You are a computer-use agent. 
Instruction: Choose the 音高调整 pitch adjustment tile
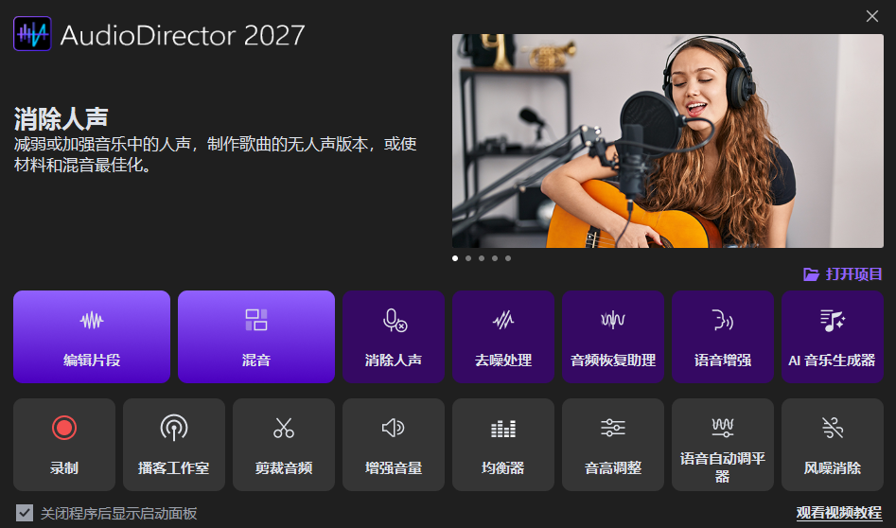pyautogui.click(x=612, y=445)
